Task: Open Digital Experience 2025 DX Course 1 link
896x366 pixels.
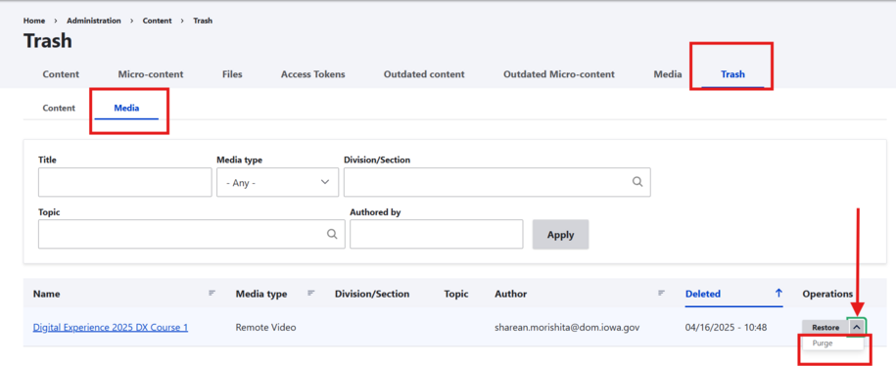Action: click(111, 328)
